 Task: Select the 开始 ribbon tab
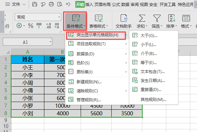[x=80, y=4]
